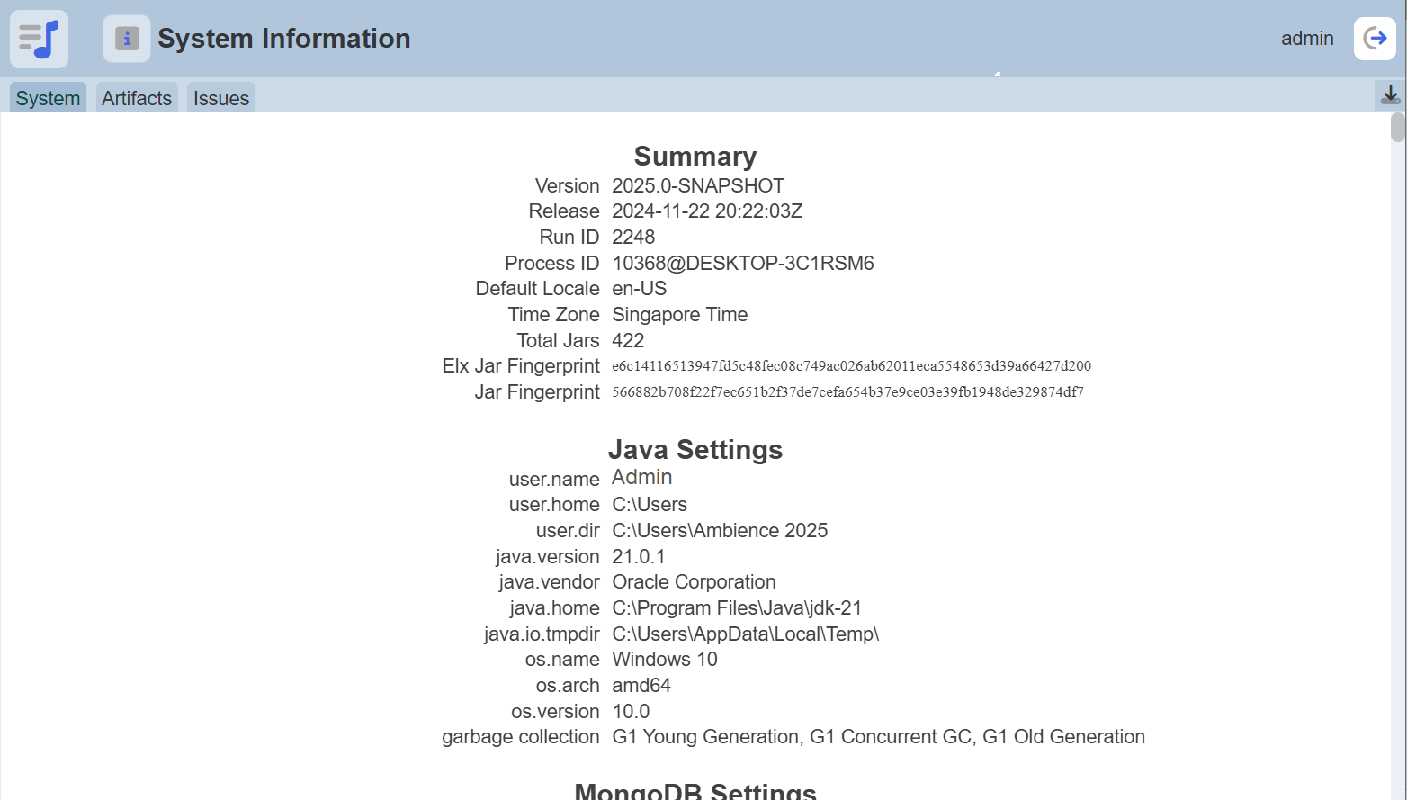Click the System Information info icon

click(127, 39)
